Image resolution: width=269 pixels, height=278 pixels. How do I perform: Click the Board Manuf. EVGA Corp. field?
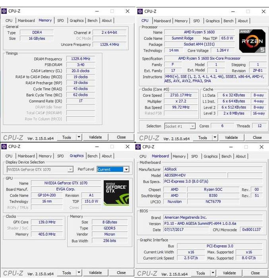(x=66, y=189)
